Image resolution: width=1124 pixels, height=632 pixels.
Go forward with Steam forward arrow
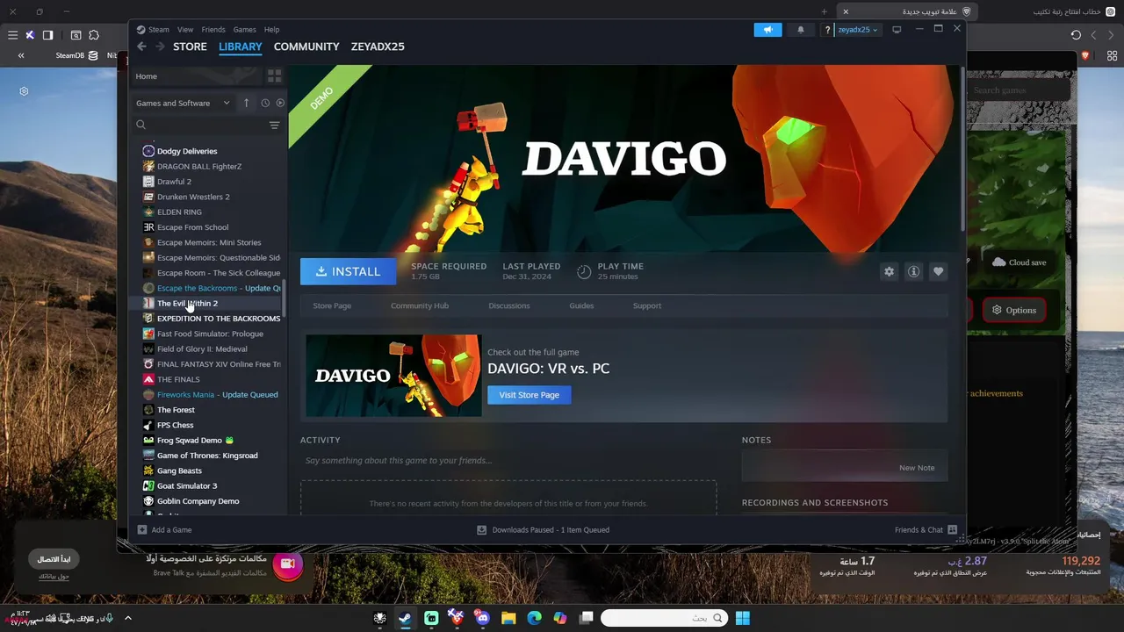pos(159,47)
